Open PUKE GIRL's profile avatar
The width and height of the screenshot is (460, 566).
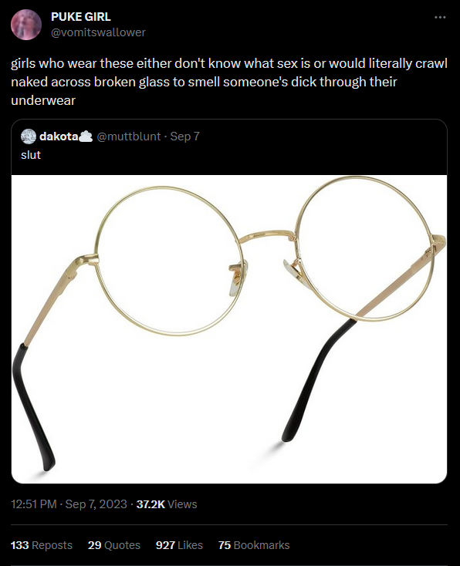coord(26,25)
